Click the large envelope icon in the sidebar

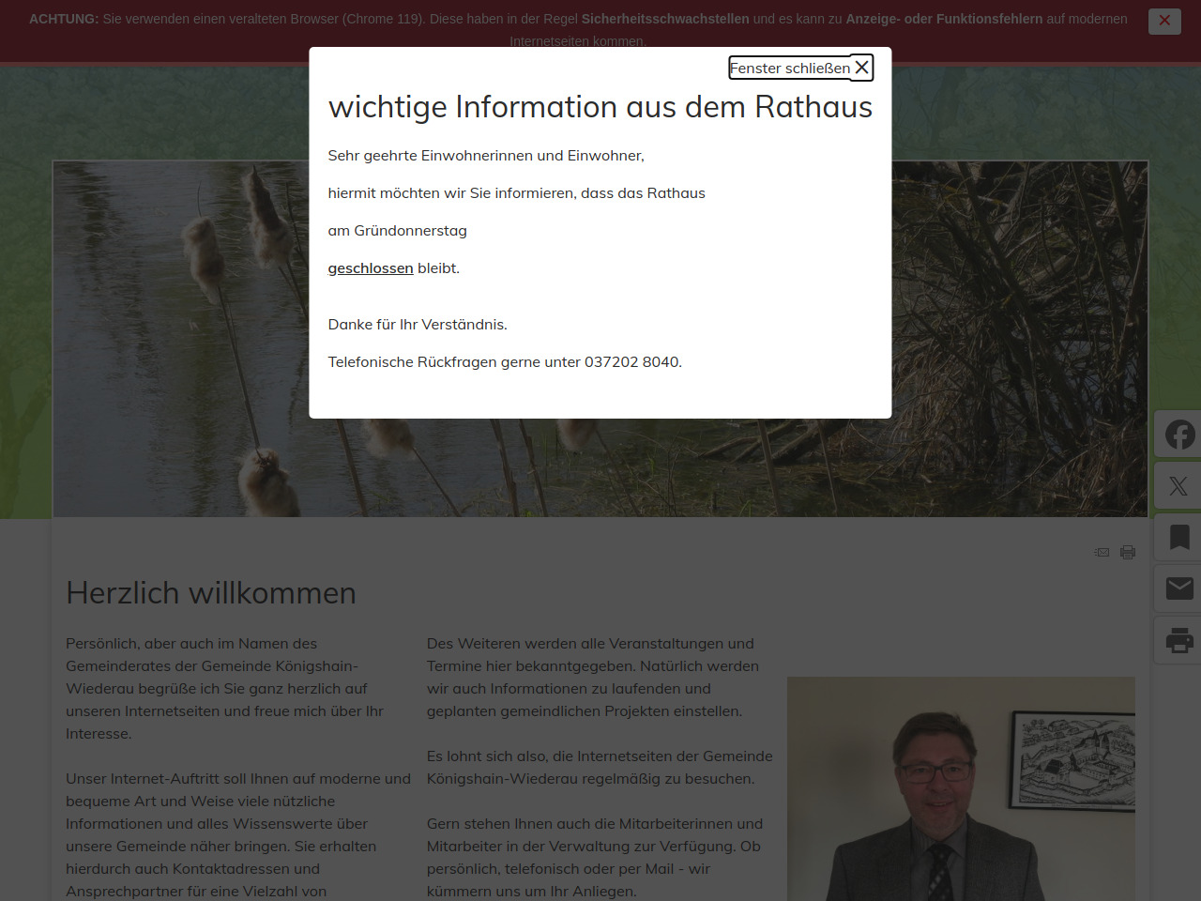tap(1179, 588)
